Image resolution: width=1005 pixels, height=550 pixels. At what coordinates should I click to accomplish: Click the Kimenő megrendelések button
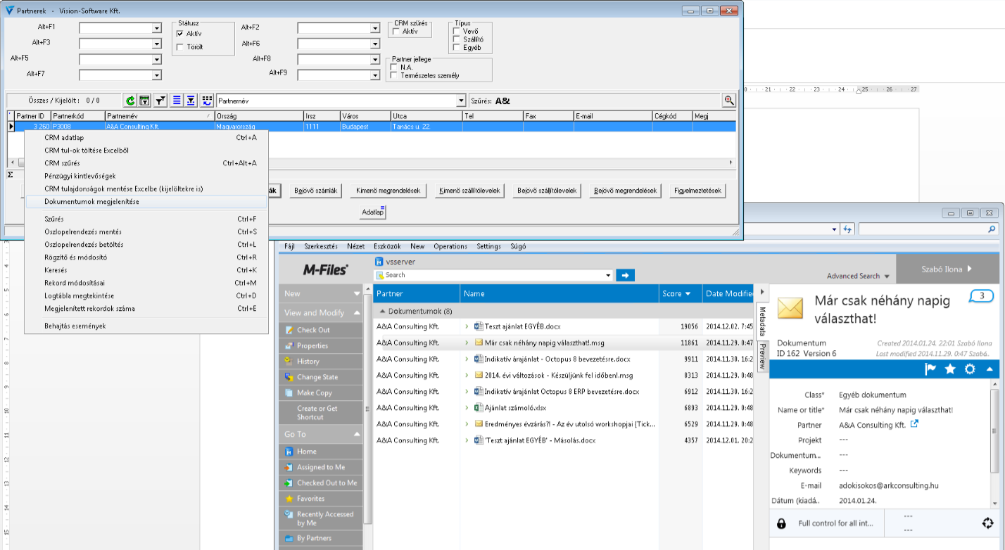tap(388, 191)
